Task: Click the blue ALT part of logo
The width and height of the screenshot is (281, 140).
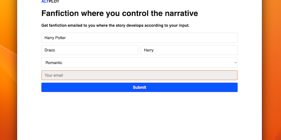Action: click(x=45, y=1)
